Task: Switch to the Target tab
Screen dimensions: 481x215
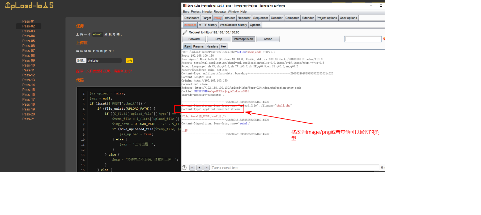Action: click(207, 18)
